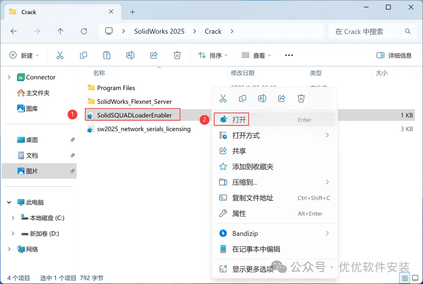
Task: Expand the 网络 network tree node
Action: point(9,249)
